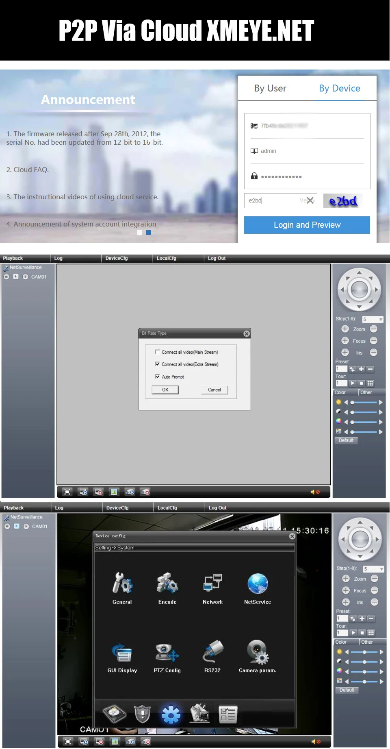Click the second carousel dot under announcements
The height and width of the screenshot is (749, 390).
pyautogui.click(x=149, y=233)
